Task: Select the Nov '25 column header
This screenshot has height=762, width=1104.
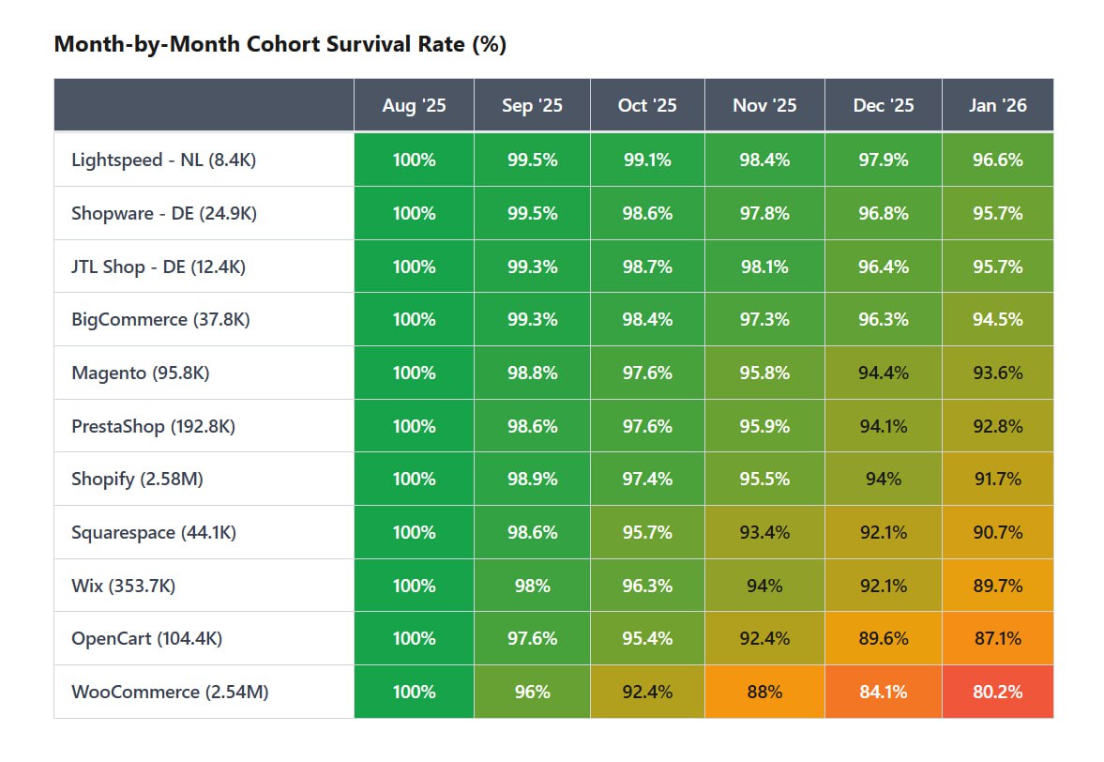Action: point(764,105)
